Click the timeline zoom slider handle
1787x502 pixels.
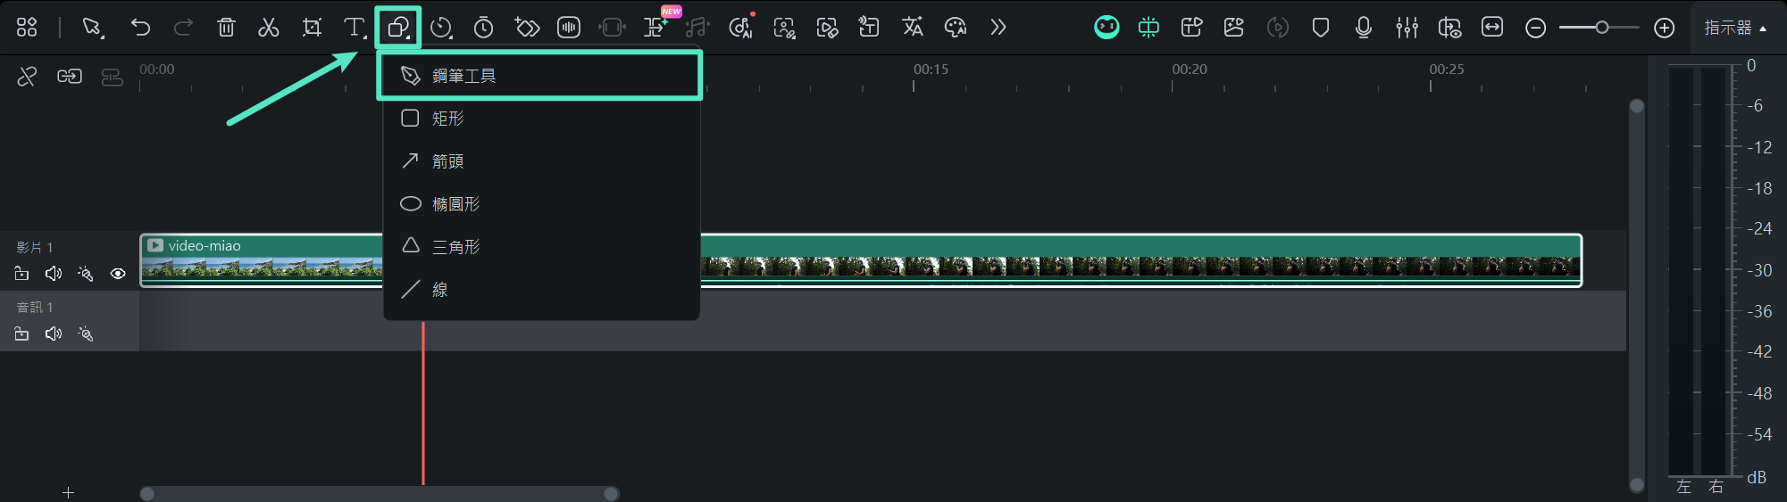(1602, 28)
